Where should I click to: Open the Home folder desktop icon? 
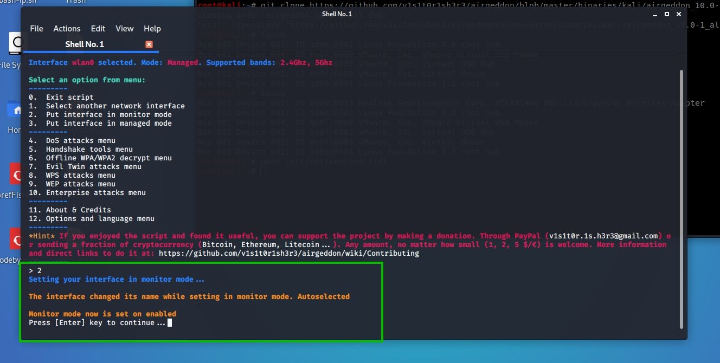pos(15,110)
